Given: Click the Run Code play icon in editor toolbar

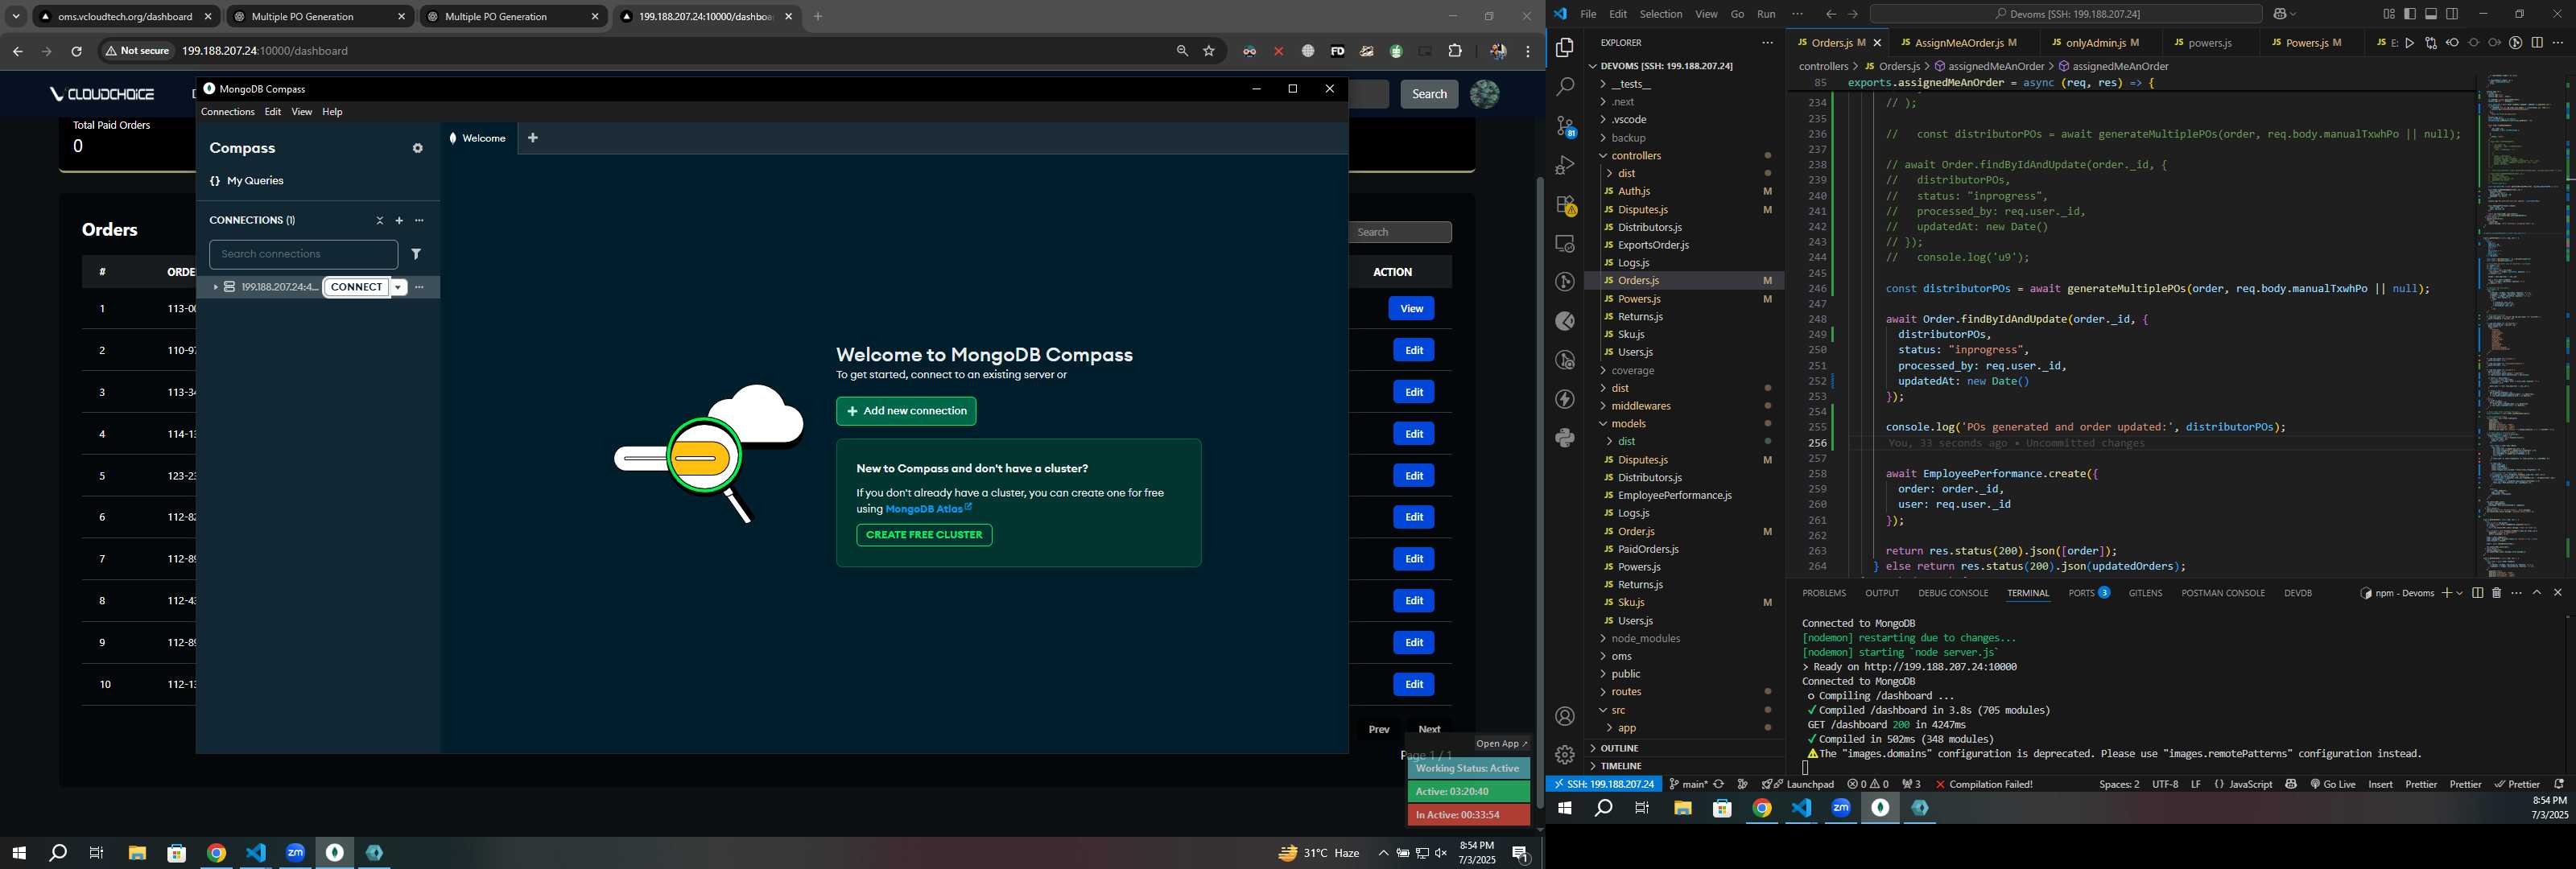Looking at the screenshot, I should click(x=2410, y=43).
